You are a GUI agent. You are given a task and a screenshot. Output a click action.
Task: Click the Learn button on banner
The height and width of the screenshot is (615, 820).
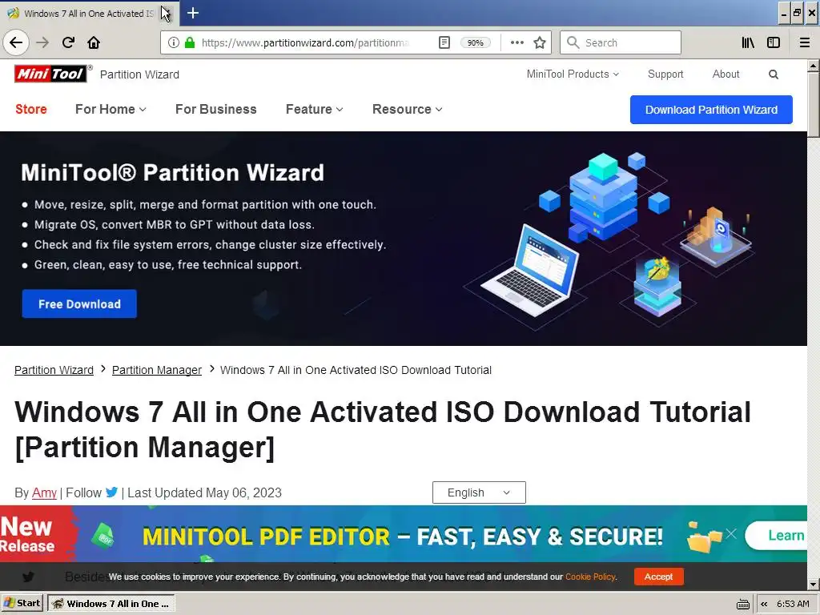click(776, 536)
